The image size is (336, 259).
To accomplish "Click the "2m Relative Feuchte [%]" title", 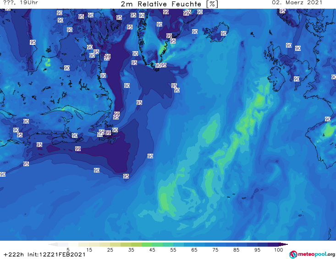I will pyautogui.click(x=169, y=4).
